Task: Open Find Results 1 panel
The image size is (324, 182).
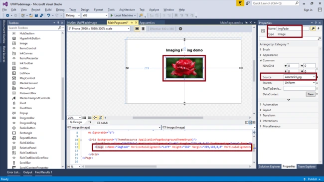Action: pos(43,172)
